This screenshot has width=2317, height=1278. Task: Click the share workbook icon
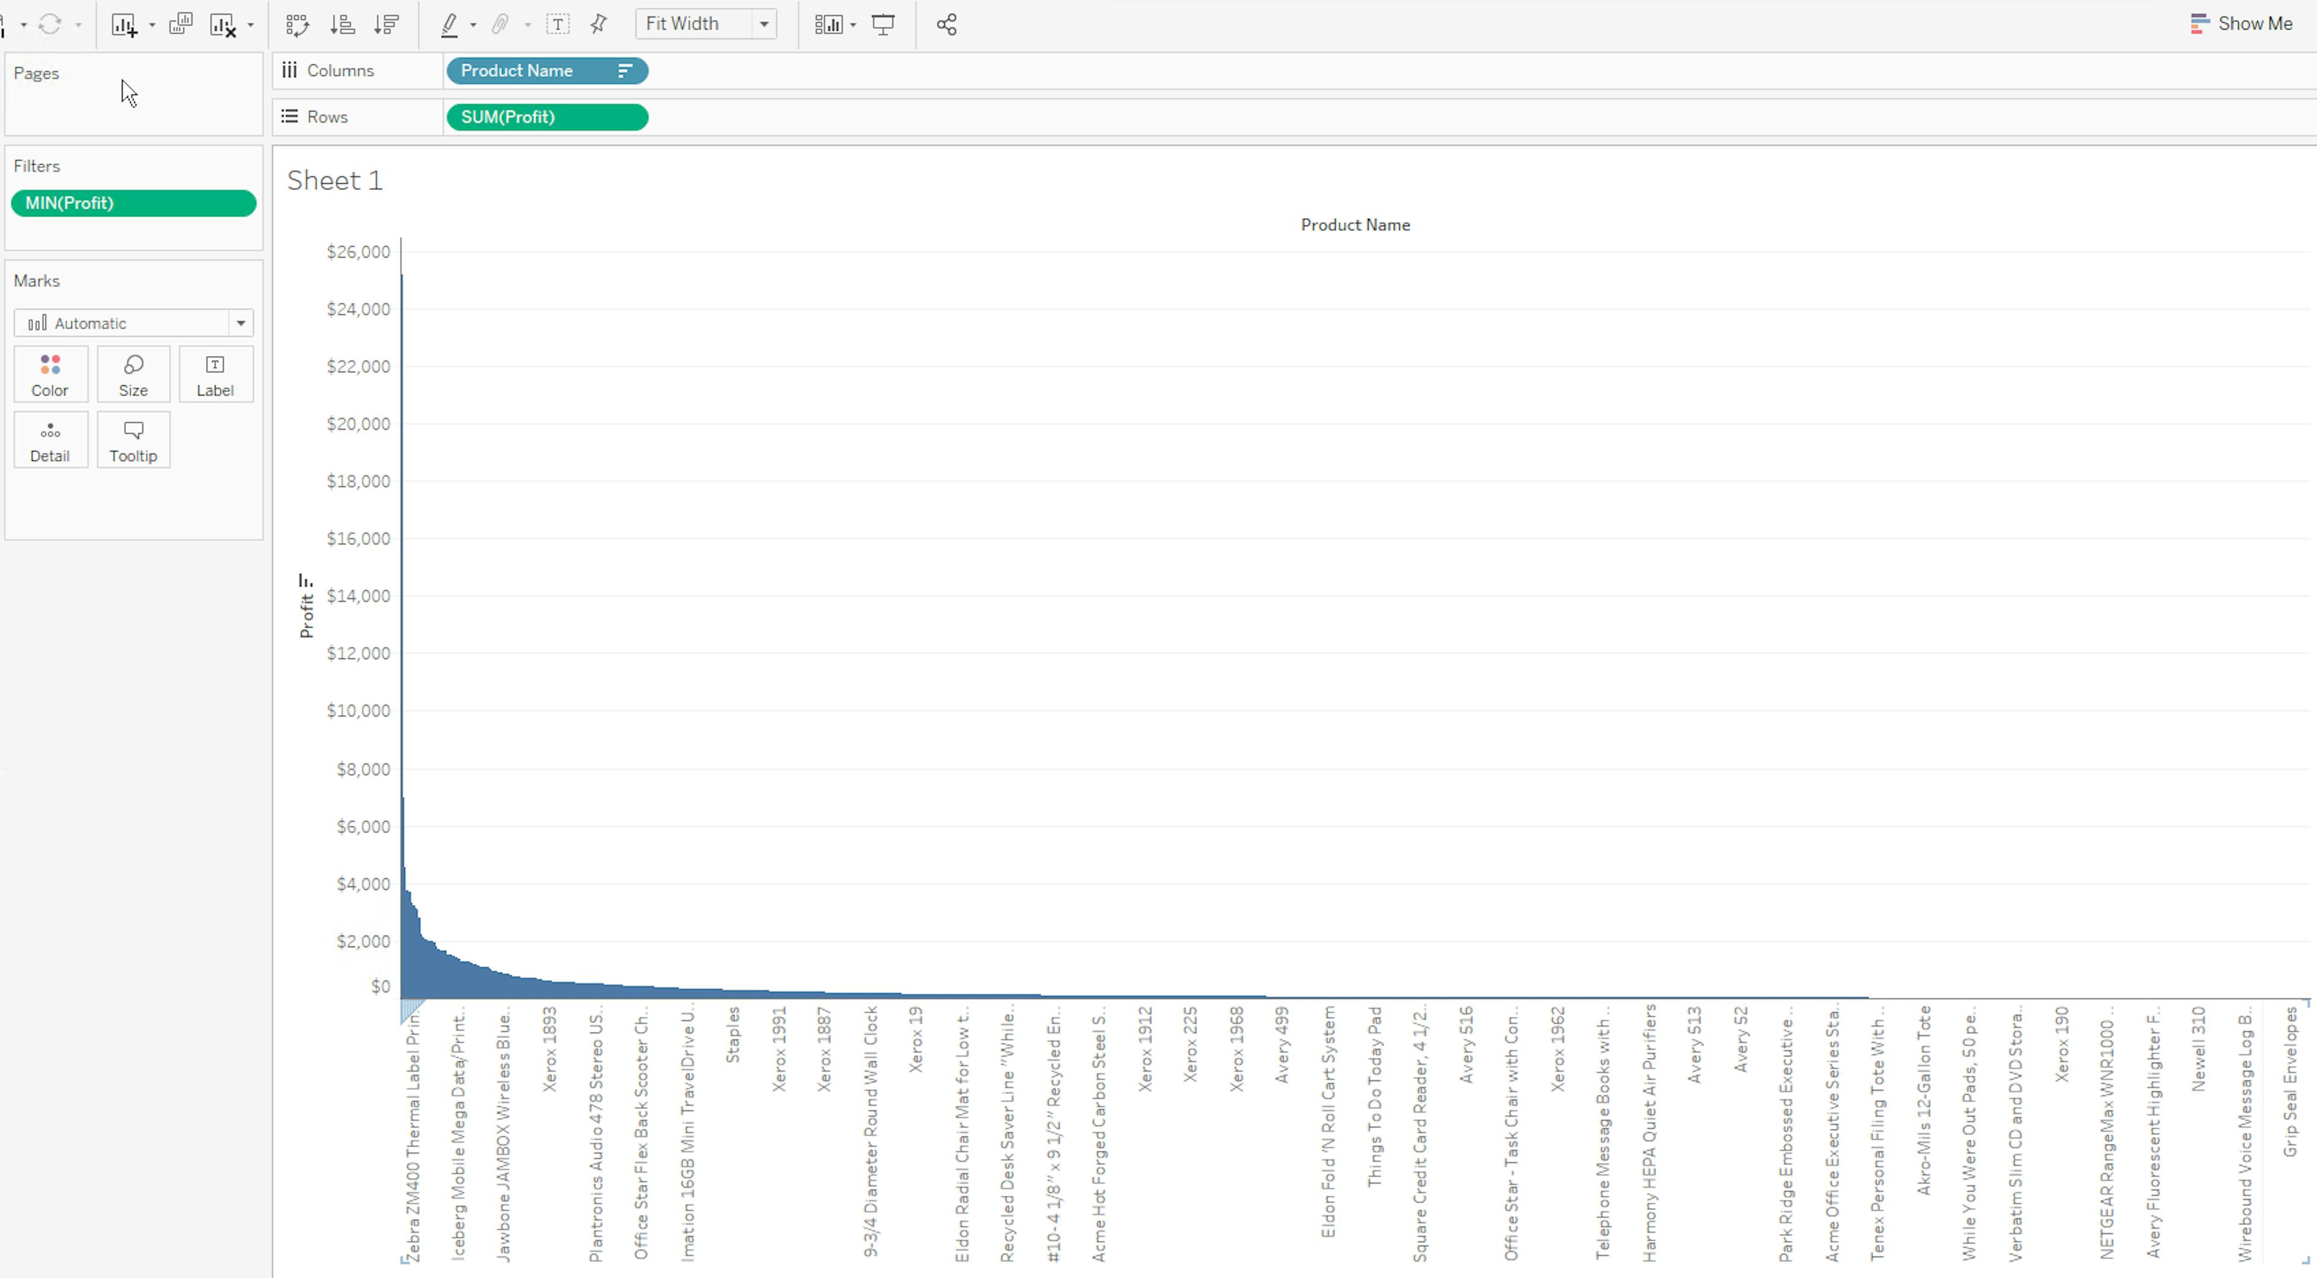click(x=946, y=24)
